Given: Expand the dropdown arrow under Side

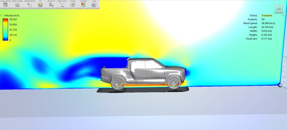Looking at the screenshot, I should [x=94, y=8].
